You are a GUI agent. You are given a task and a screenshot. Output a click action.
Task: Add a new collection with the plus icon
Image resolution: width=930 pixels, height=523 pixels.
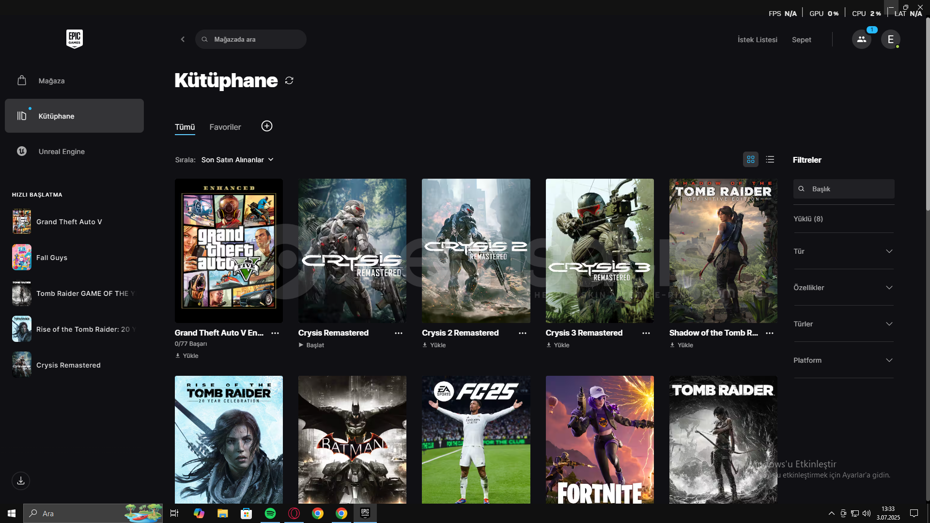267,126
